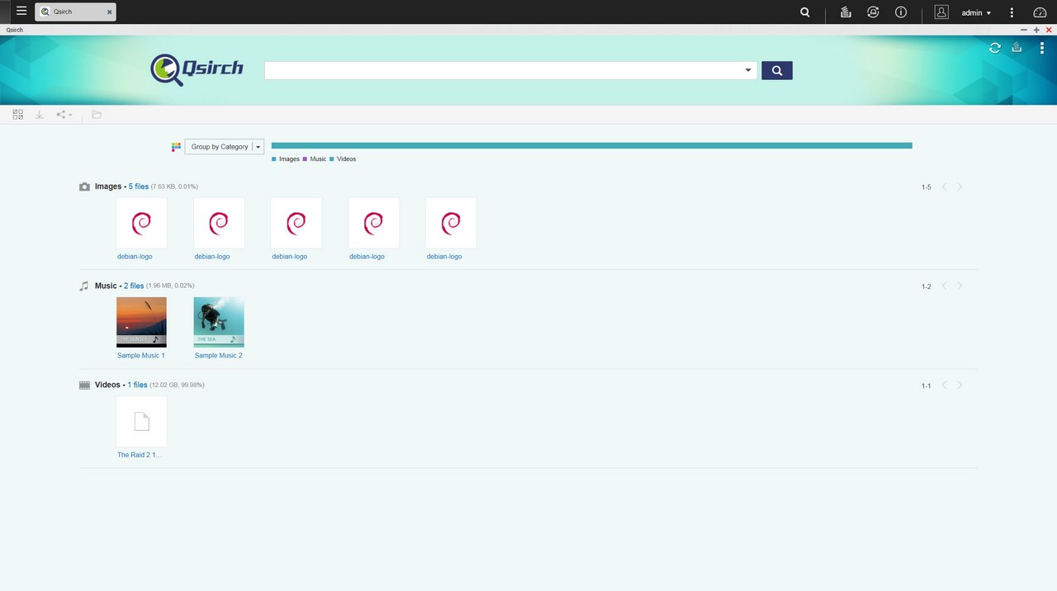The width and height of the screenshot is (1057, 591).
Task: Go to previous page of Videos
Action: pyautogui.click(x=945, y=385)
